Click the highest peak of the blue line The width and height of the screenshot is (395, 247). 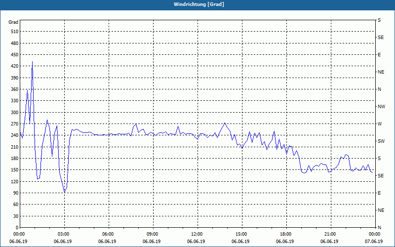click(32, 61)
